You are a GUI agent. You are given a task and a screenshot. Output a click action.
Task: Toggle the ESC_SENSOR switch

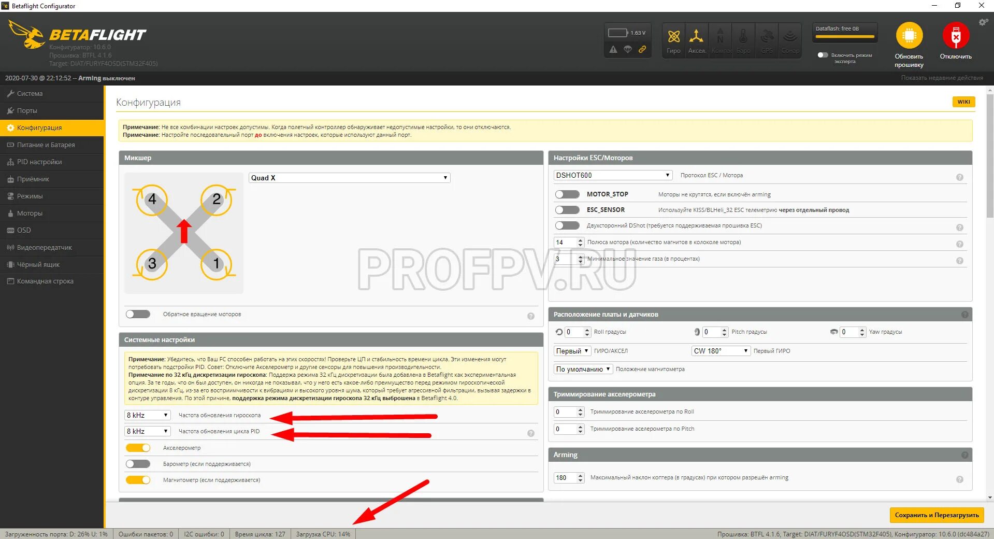coord(567,210)
